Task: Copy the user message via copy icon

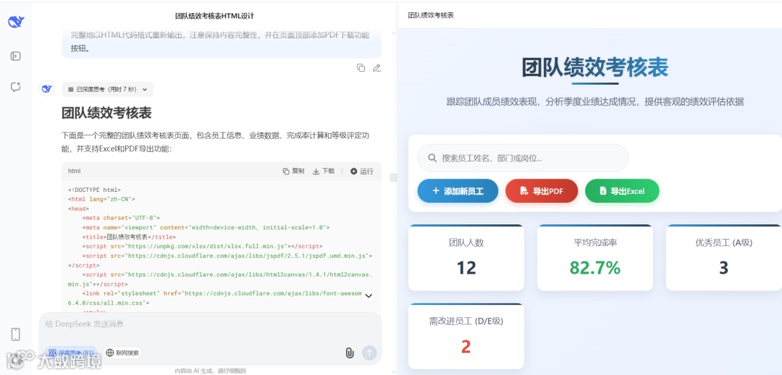Action: coord(361,68)
